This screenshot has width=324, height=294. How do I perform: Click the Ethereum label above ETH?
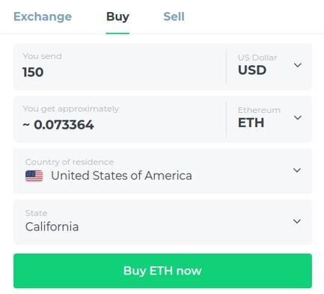point(259,110)
